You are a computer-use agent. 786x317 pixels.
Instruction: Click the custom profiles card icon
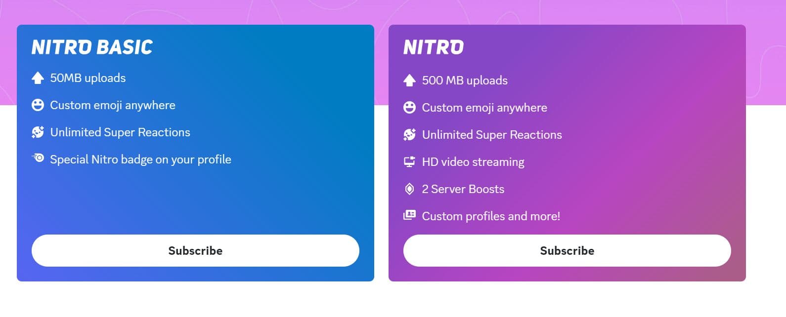409,215
